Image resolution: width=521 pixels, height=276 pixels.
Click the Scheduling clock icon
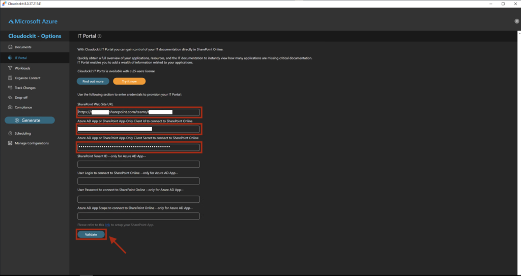coord(10,133)
